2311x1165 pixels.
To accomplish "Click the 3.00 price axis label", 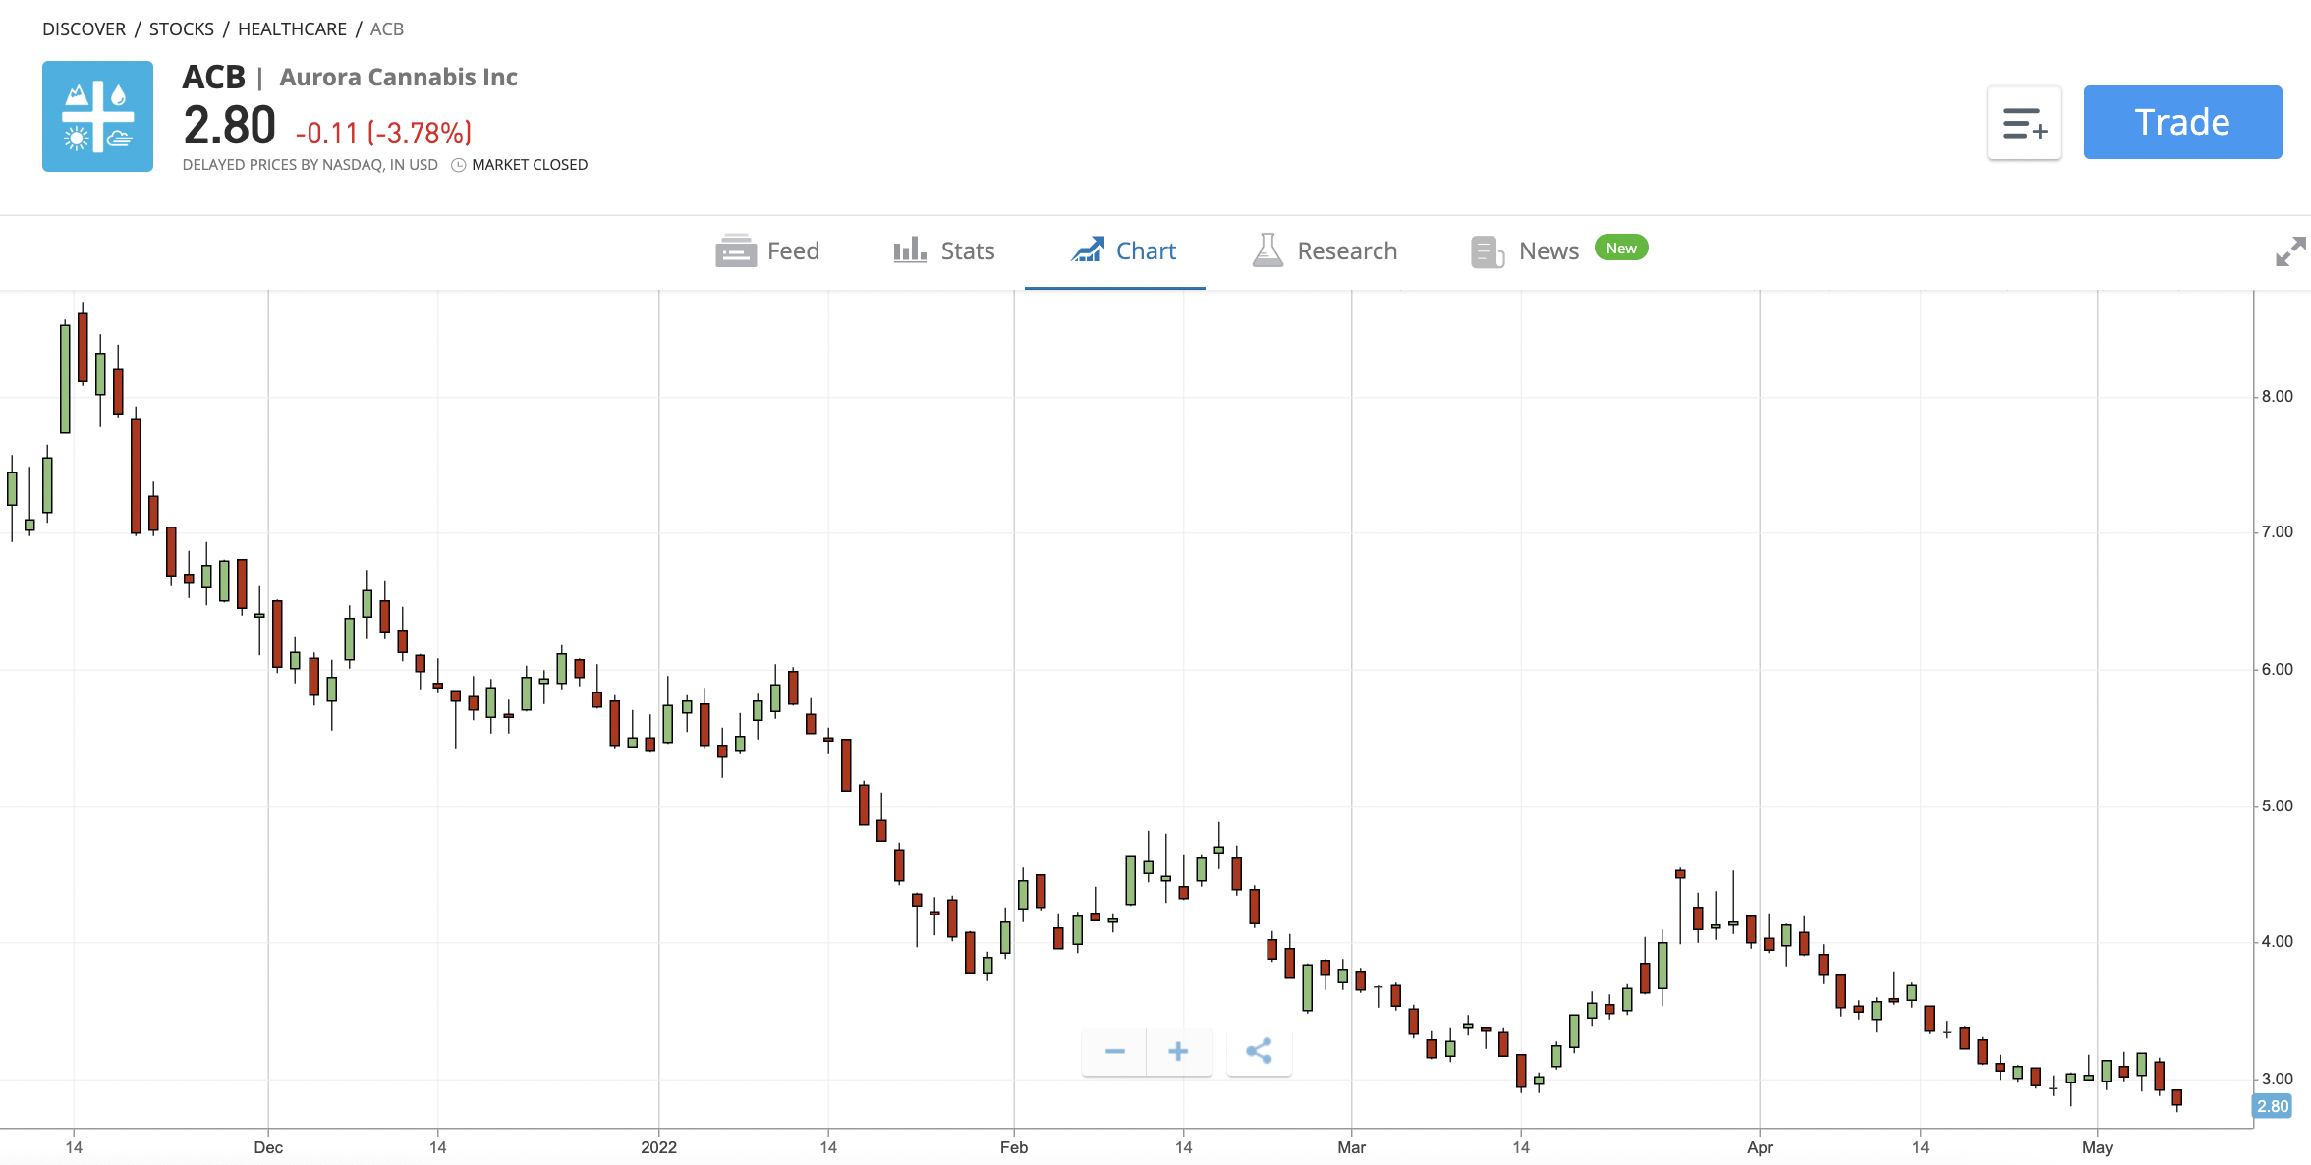I will (2277, 1080).
